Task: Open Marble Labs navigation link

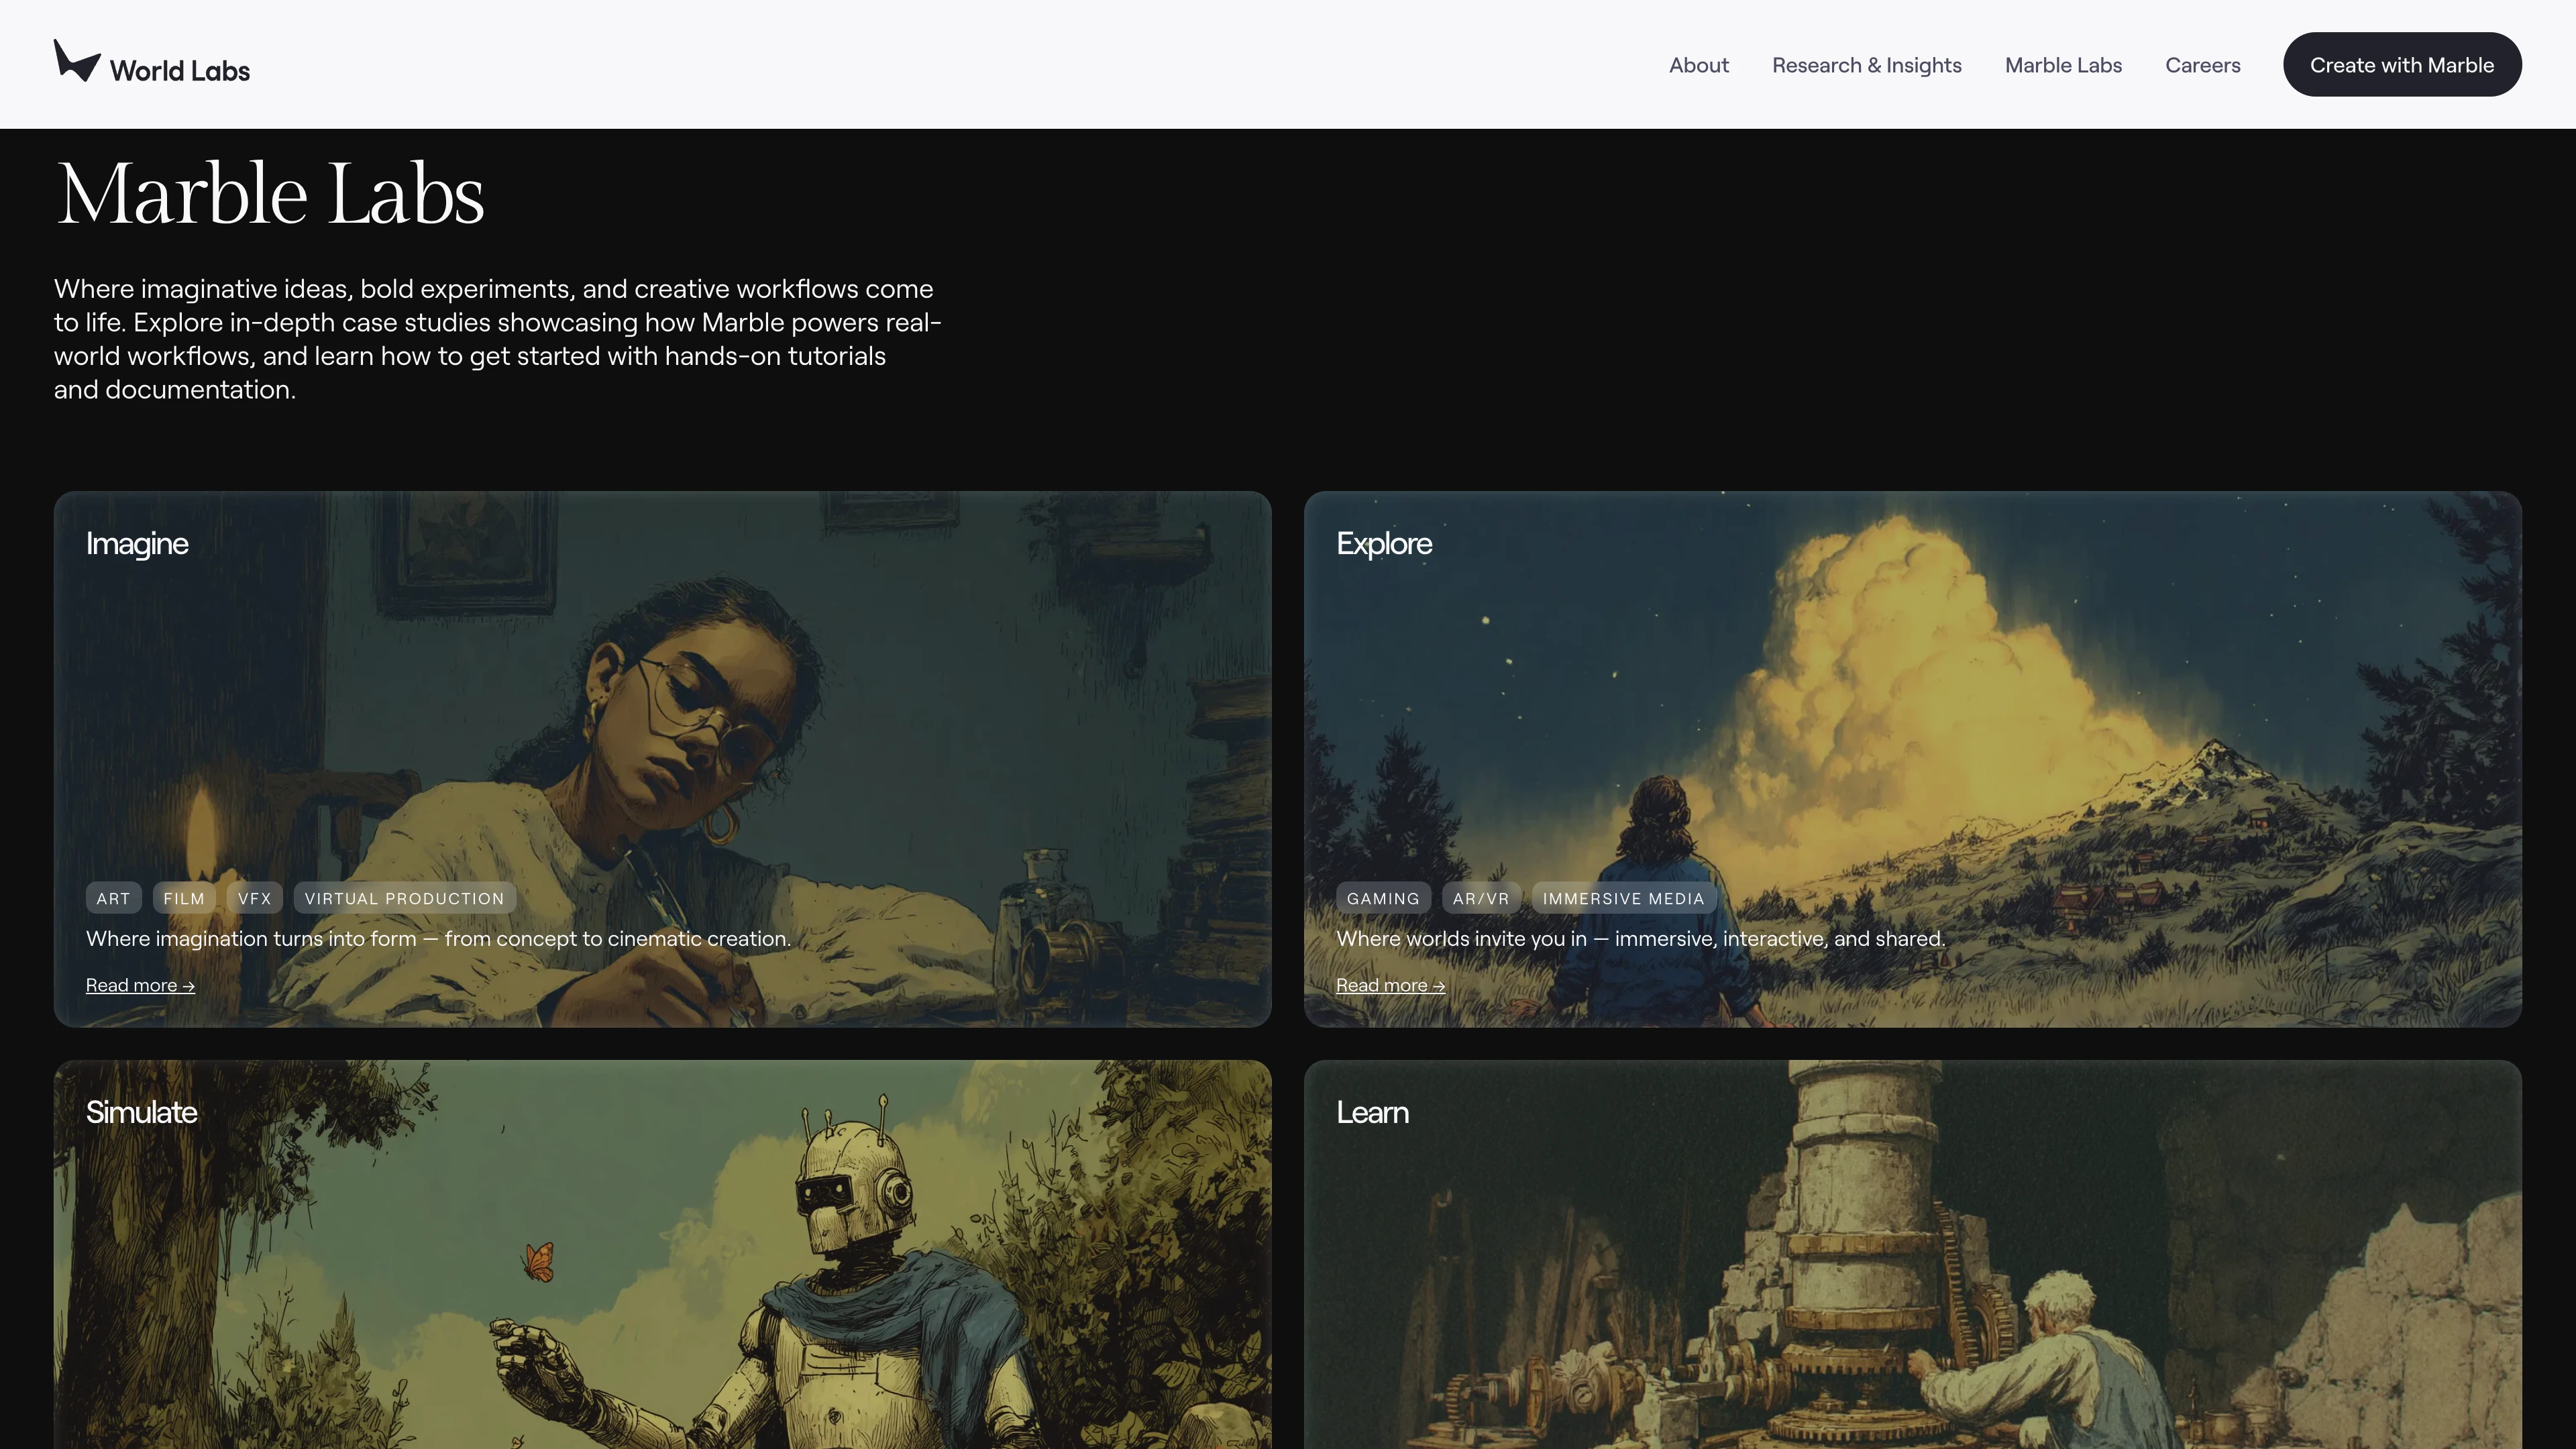Action: coord(2062,65)
